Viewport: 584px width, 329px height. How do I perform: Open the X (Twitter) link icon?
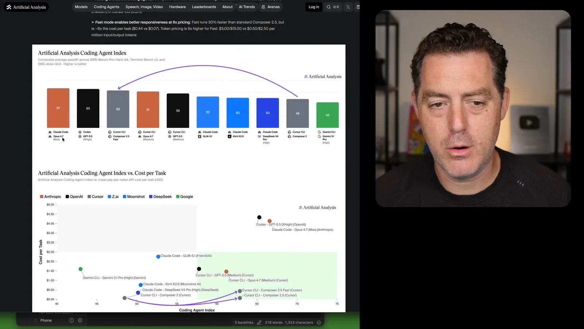click(348, 7)
